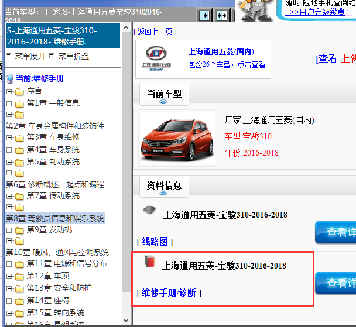Screen dimensions: 356x327
Task: Open the 维修手册/诊断 link
Action: tap(169, 292)
